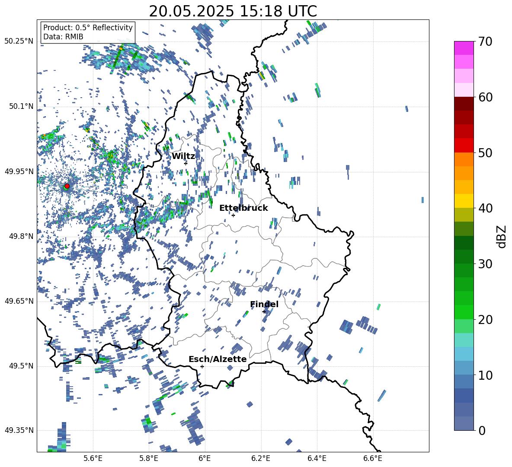
Task: Click the 49.5°N latitude label
Action: [22, 365]
